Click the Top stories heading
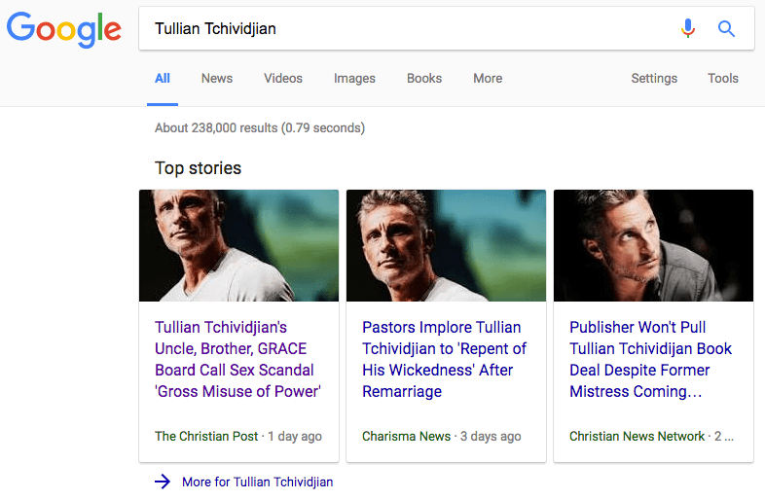Viewport: 765px width, 500px height. pos(199,168)
